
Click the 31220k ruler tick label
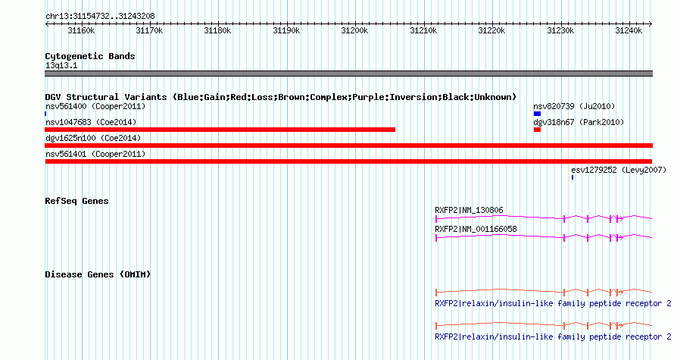point(491,30)
